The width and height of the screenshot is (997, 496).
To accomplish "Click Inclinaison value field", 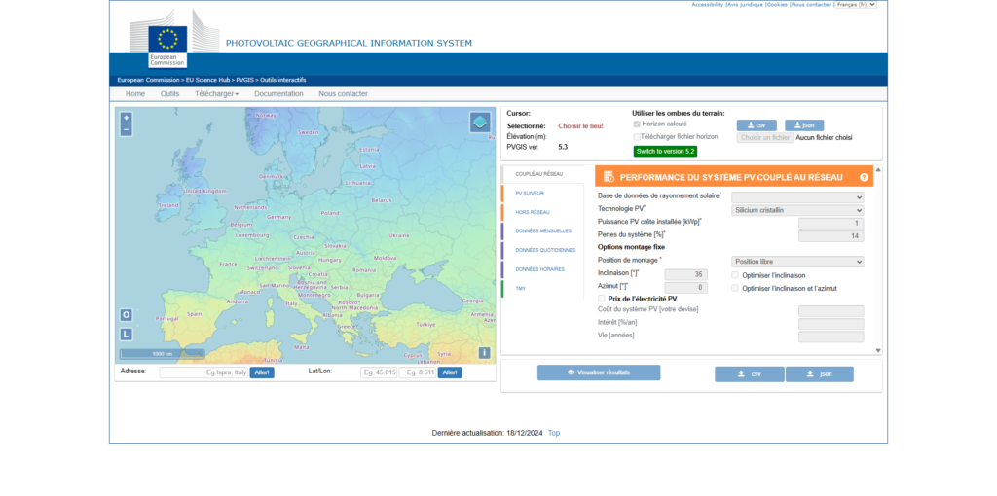I will click(686, 275).
